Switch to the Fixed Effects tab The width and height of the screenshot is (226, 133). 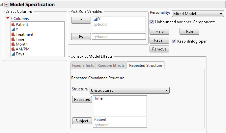83,66
